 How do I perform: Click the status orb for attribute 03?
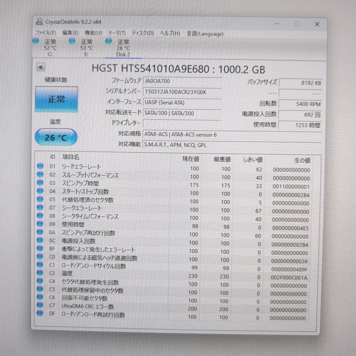(40, 183)
